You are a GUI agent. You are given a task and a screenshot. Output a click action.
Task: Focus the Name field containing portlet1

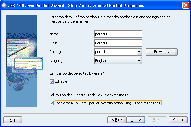tap(118, 34)
